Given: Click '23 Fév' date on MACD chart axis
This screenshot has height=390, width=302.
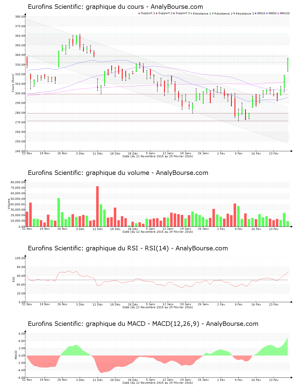Looking at the screenshot, I should (x=274, y=380).
